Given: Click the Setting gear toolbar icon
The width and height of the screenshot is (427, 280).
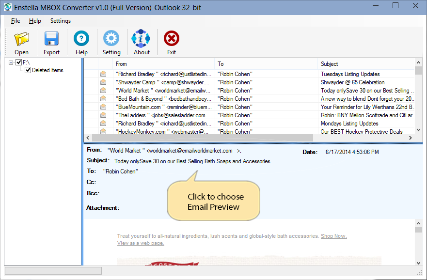Looking at the screenshot, I should tap(111, 39).
